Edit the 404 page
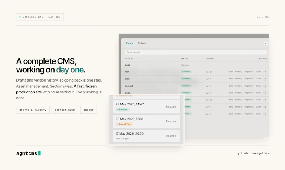Image resolution: width=285 pixels, height=170 pixels. (231, 72)
